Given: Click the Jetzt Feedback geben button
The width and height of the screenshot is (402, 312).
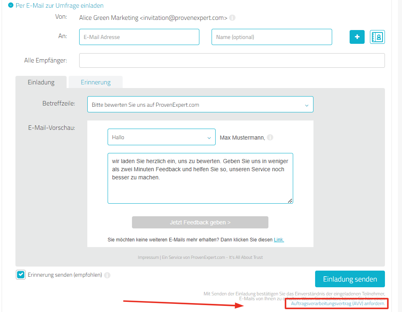Looking at the screenshot, I should (200, 222).
